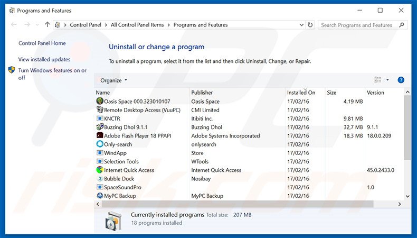Screen dimensions: 417x238
Task: Click the Only-search program icon
Action: [100, 144]
